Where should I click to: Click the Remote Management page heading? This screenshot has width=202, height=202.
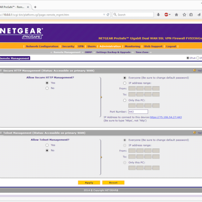click(15, 58)
